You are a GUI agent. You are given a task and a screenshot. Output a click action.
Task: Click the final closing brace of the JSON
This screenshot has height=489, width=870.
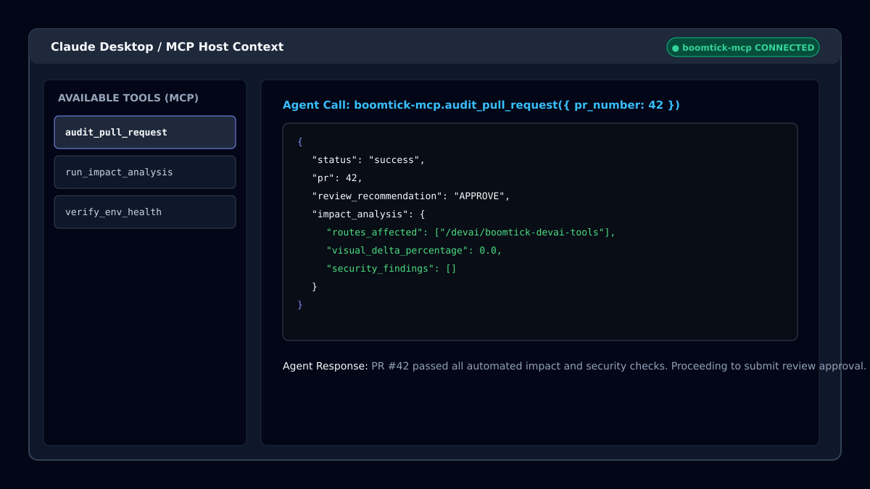[x=300, y=305]
